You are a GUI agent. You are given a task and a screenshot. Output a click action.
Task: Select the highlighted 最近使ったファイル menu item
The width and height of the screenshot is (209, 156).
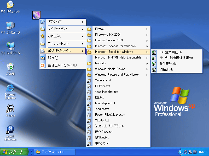(63, 51)
